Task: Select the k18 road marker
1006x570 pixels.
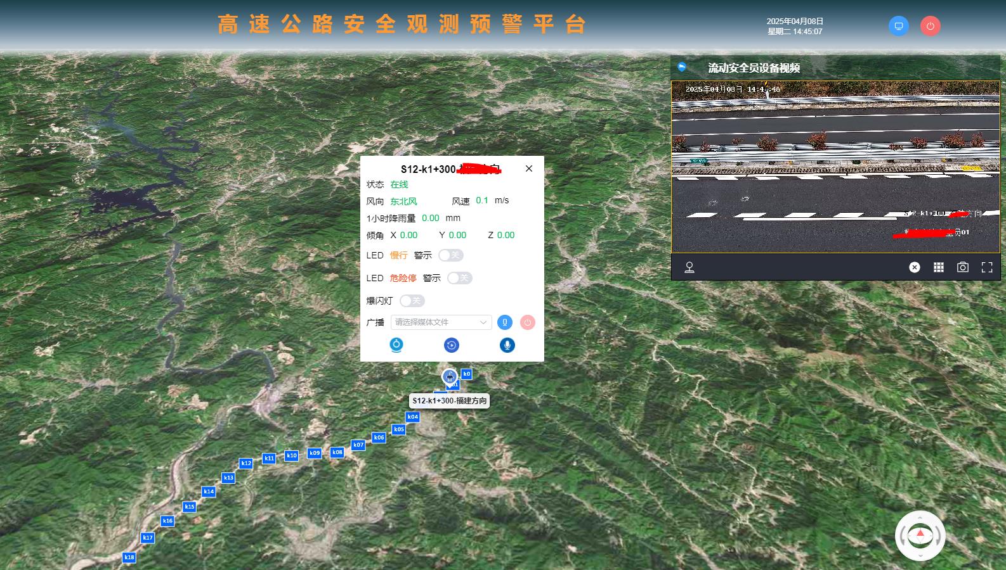Action: point(129,557)
